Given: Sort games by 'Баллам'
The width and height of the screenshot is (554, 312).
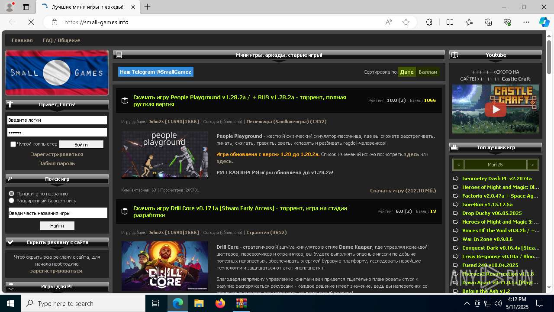Looking at the screenshot, I should pos(428,72).
